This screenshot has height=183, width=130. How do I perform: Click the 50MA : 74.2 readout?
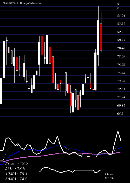16,179
